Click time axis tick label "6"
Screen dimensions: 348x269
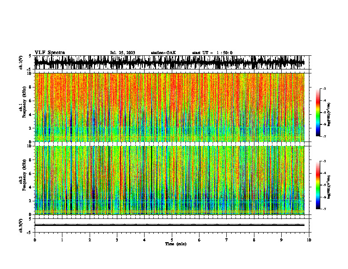[x=199, y=240]
